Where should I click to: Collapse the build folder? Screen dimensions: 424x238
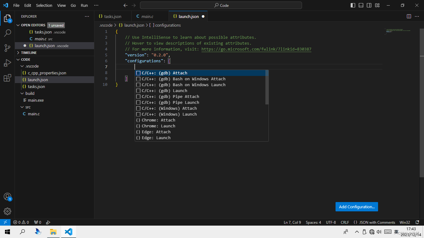pos(30,93)
